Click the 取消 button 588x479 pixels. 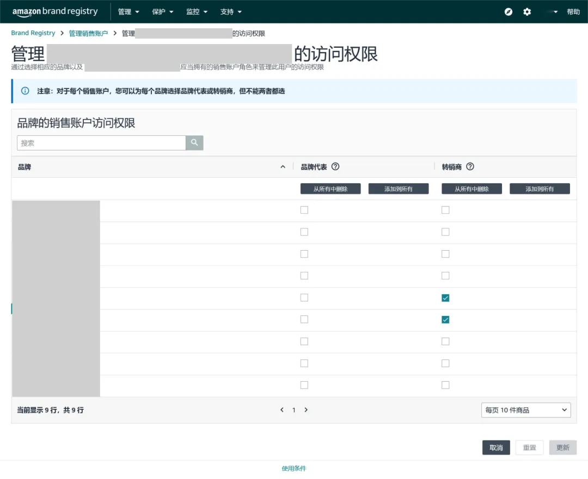point(496,447)
